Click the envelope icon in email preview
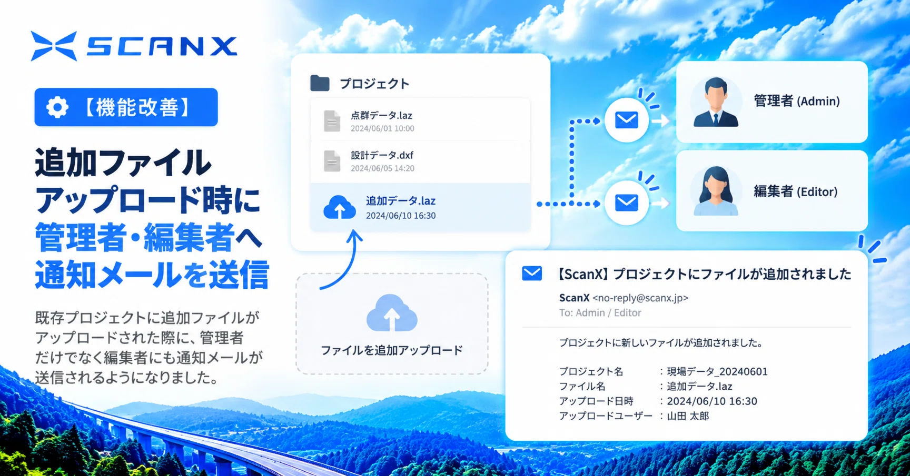 tap(532, 274)
